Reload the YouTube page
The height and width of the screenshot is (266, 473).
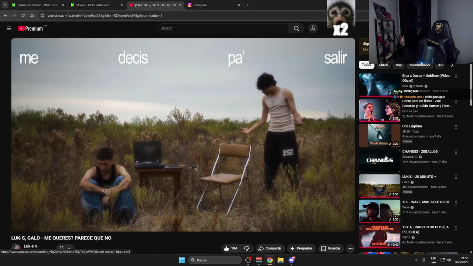pos(23,16)
